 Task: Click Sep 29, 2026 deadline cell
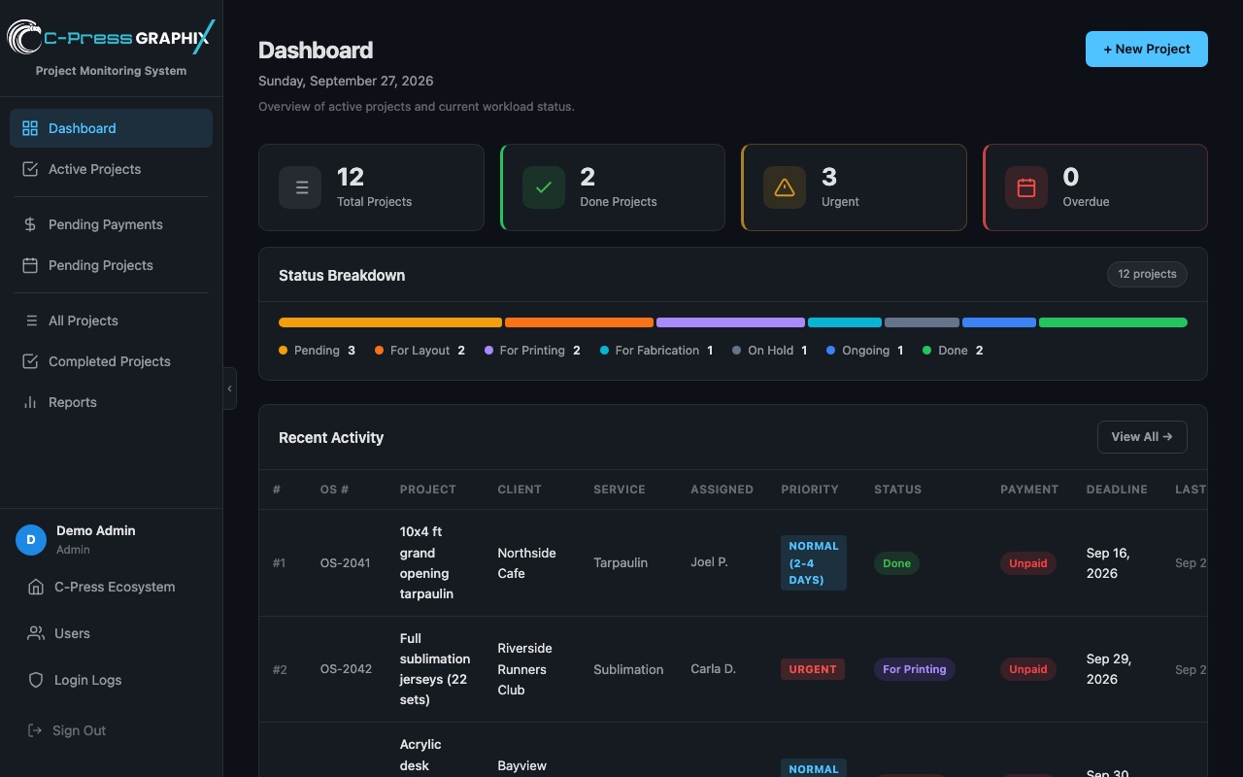[x=1108, y=669]
